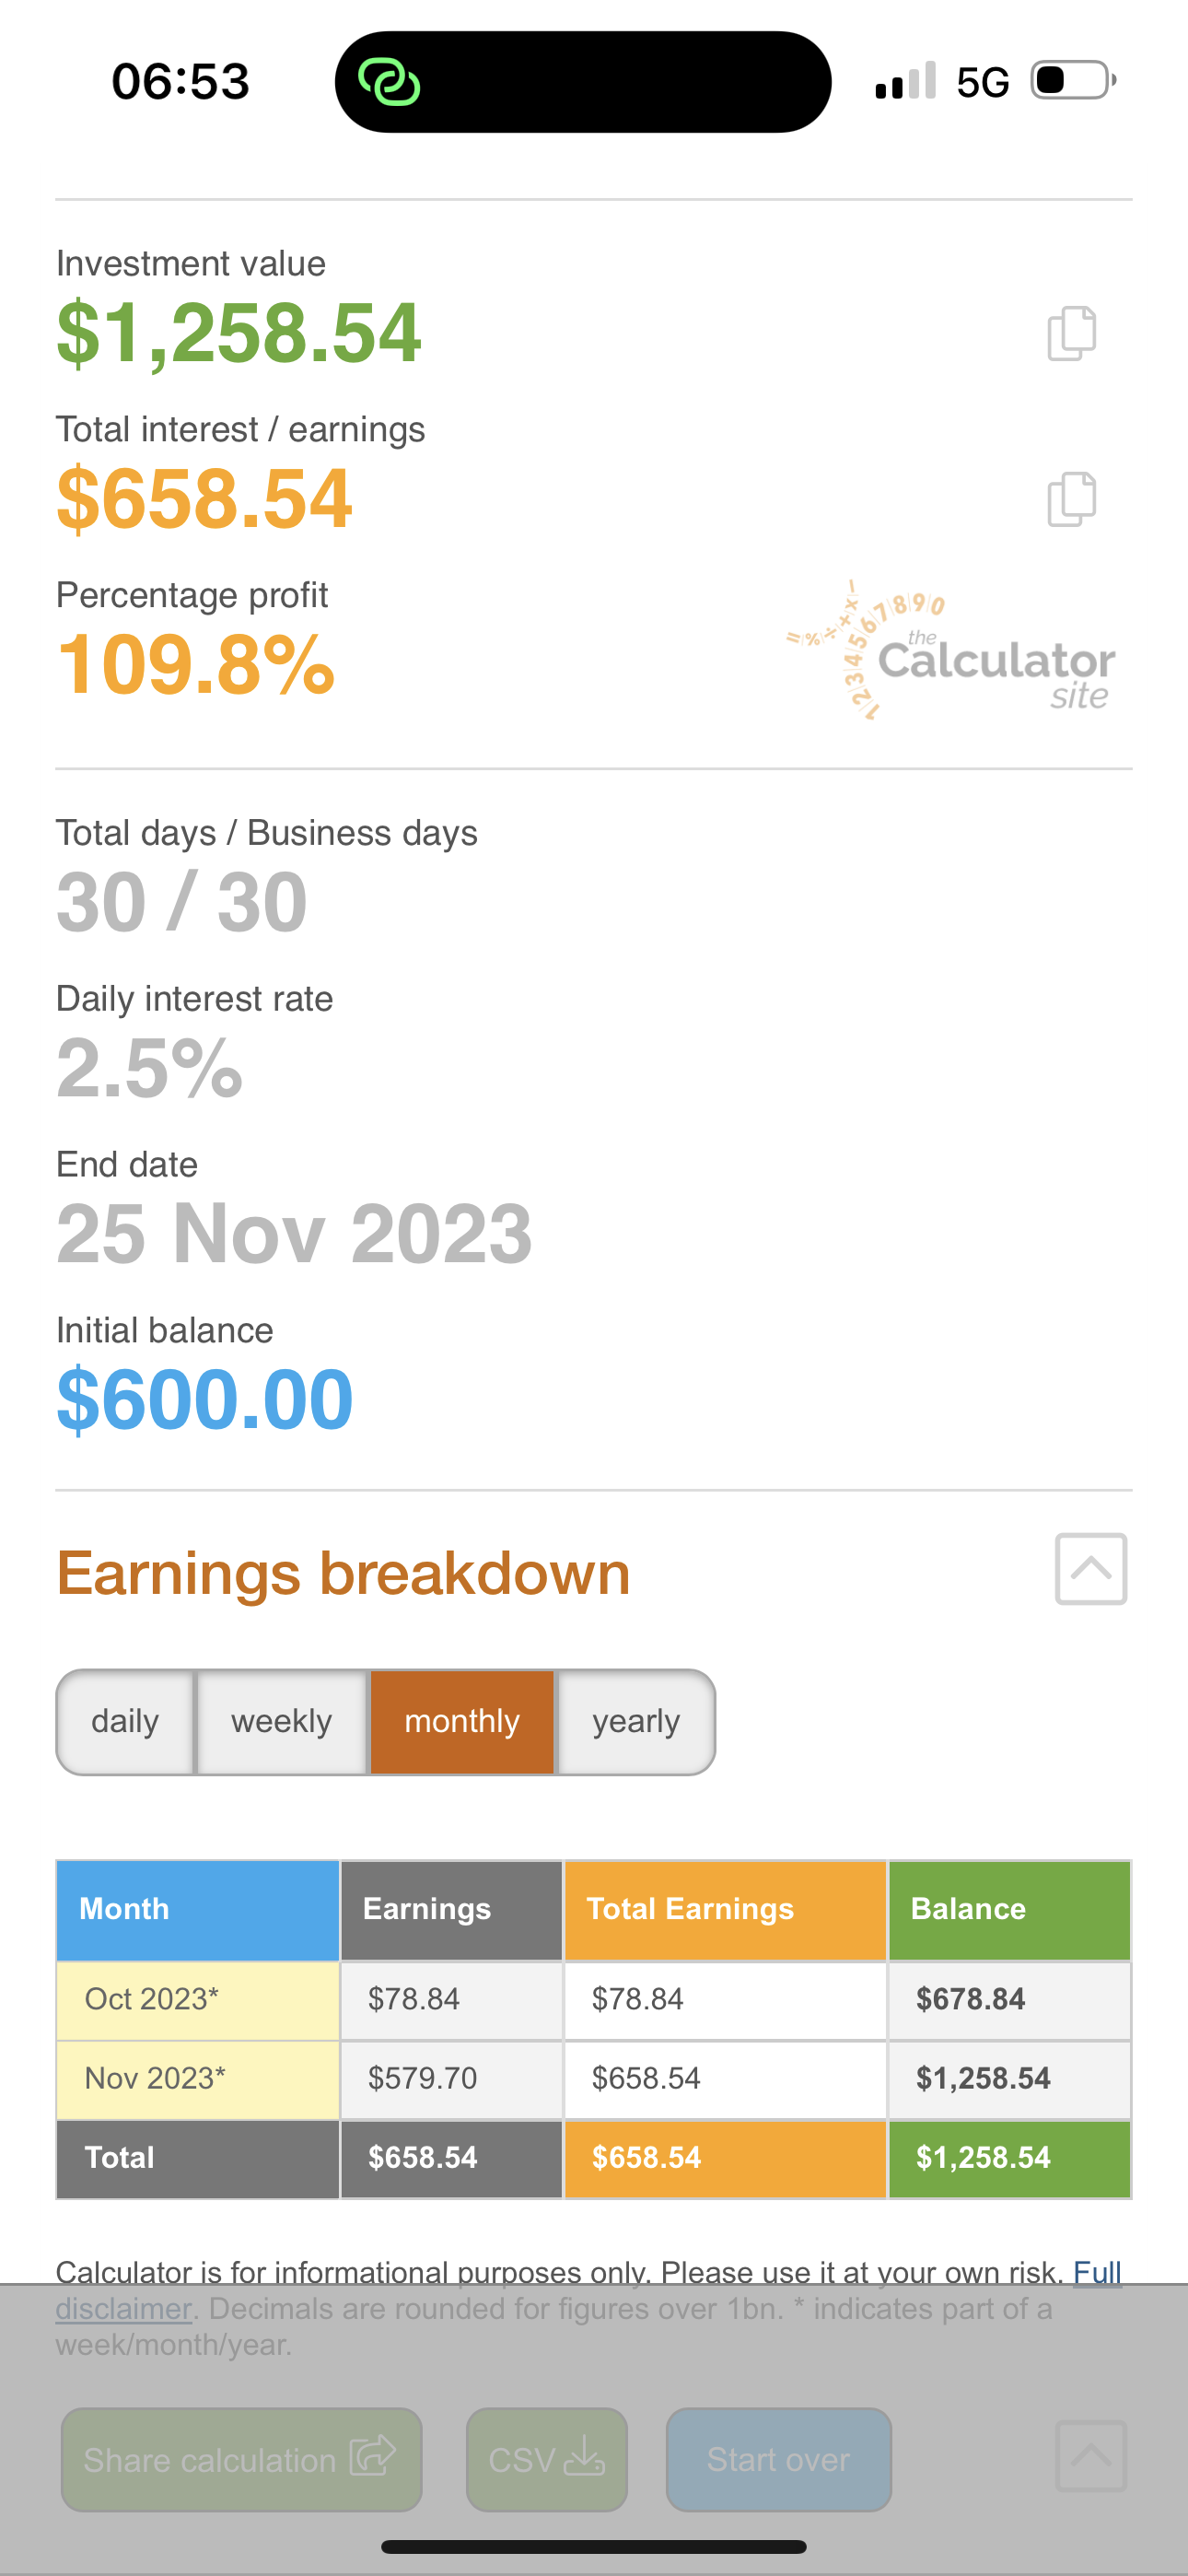Tap the cellular signal bars icon
The height and width of the screenshot is (2576, 1188).
click(x=905, y=81)
